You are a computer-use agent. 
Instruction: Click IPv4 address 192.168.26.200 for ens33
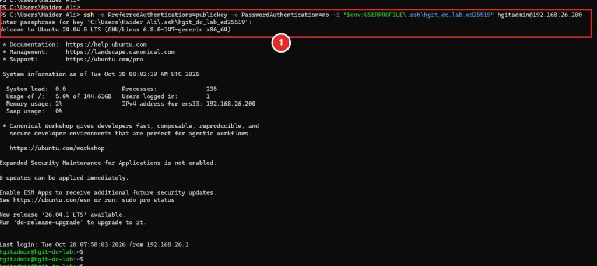point(231,104)
